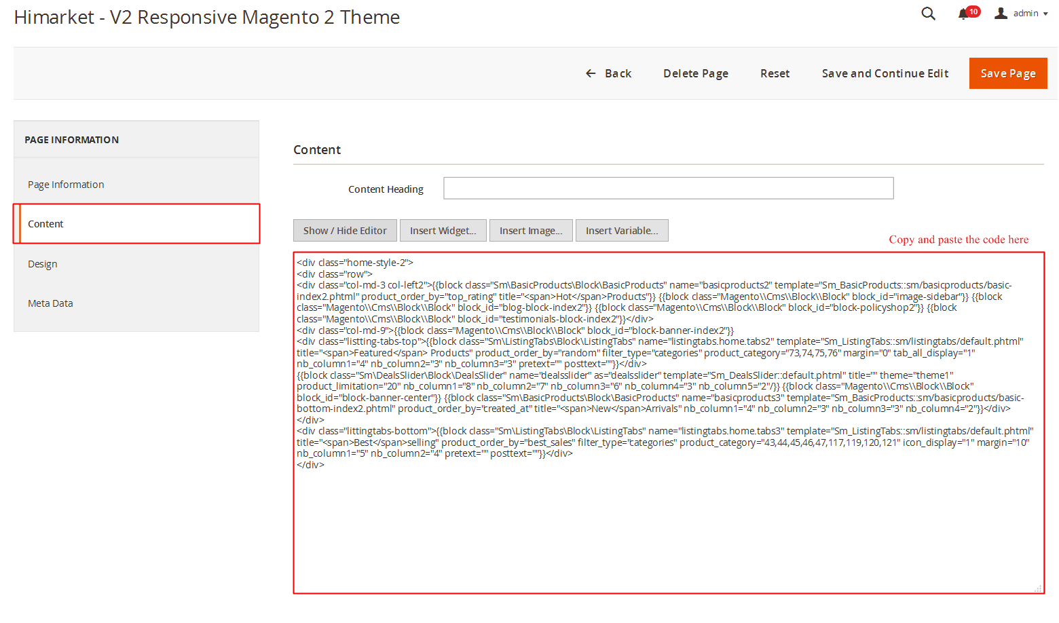Click the Content Heading label
Viewport: 1059px width, 623px height.
pos(386,189)
